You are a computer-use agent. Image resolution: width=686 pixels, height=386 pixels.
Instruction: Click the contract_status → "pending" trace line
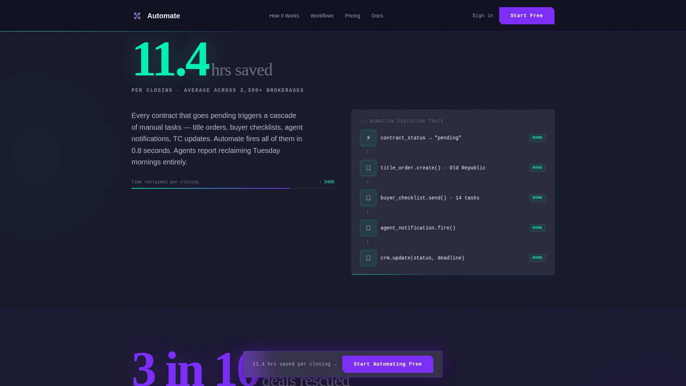[x=421, y=138]
